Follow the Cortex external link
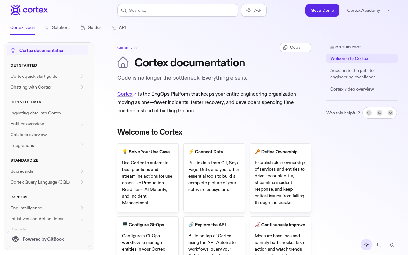This screenshot has width=408, height=255. 127,94
